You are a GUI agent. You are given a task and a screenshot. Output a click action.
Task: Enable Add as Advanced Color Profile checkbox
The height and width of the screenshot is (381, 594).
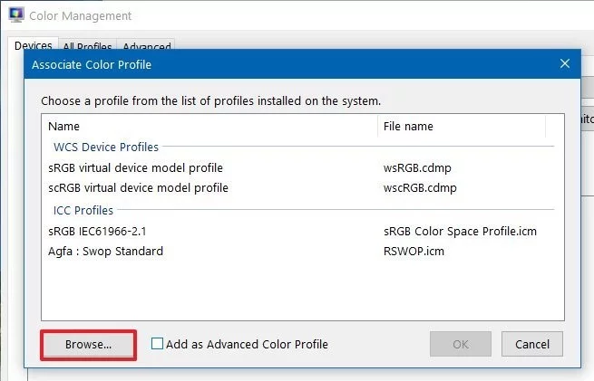click(x=158, y=344)
